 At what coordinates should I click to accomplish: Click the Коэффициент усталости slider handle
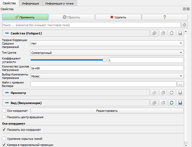click(104, 60)
